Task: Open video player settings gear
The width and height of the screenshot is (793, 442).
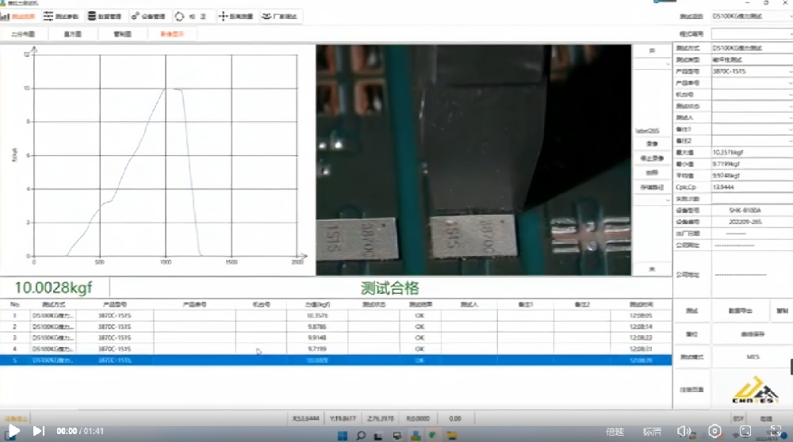Action: [x=714, y=431]
